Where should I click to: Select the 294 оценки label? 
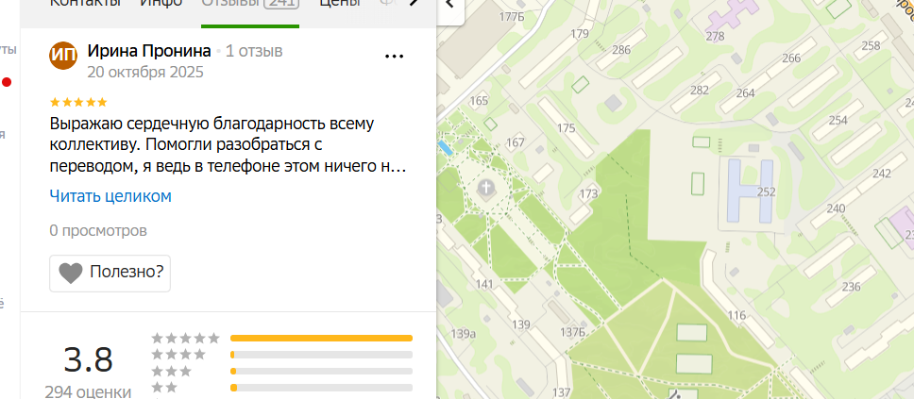pos(88,391)
